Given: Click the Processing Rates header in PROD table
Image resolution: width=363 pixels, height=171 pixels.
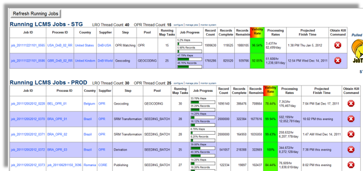Looking at the screenshot, I should pyautogui.click(x=290, y=91).
